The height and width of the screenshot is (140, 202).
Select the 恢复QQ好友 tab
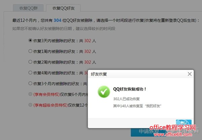pos(63,8)
